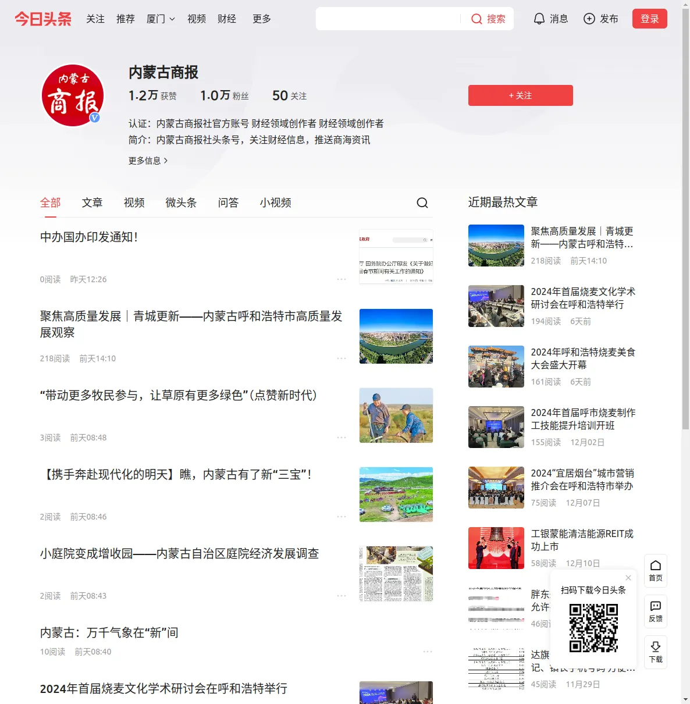Open the 推荐 nav item
The width and height of the screenshot is (690, 704).
click(126, 19)
